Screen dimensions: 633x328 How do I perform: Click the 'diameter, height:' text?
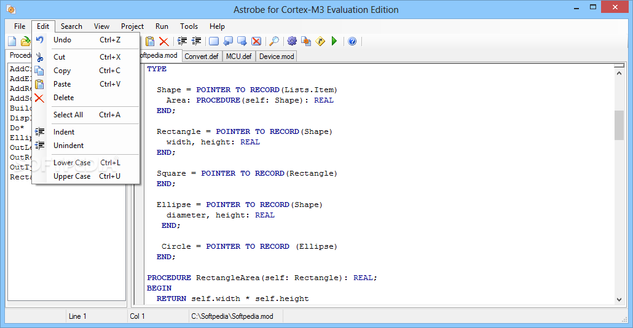click(x=208, y=215)
